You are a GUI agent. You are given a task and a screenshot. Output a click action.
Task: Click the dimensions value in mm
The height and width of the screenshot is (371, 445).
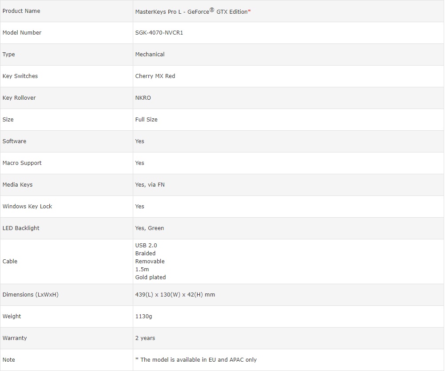[175, 295]
